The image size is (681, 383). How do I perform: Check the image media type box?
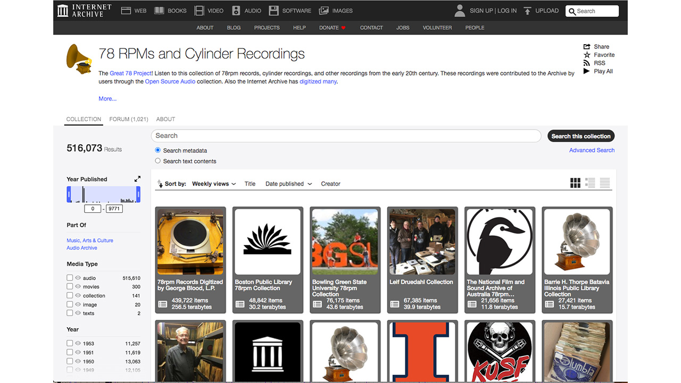(70, 304)
